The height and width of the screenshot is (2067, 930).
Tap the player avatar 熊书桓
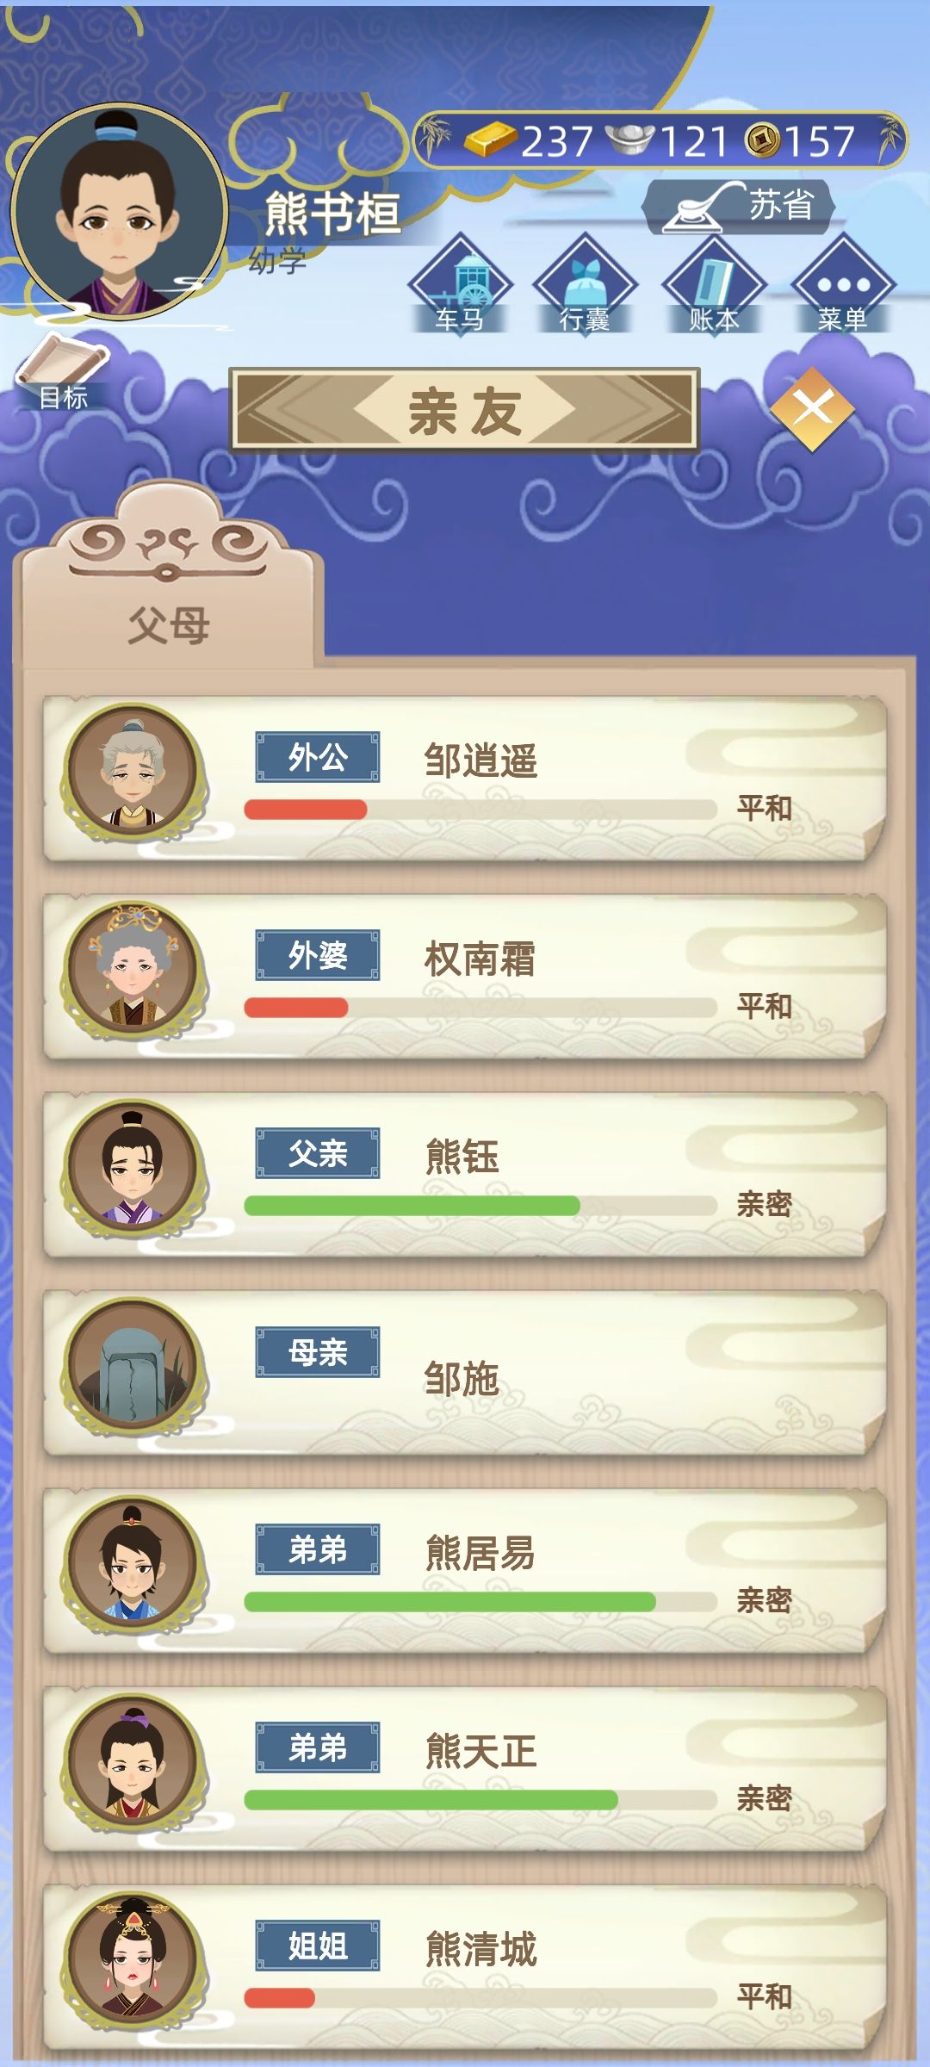click(119, 212)
